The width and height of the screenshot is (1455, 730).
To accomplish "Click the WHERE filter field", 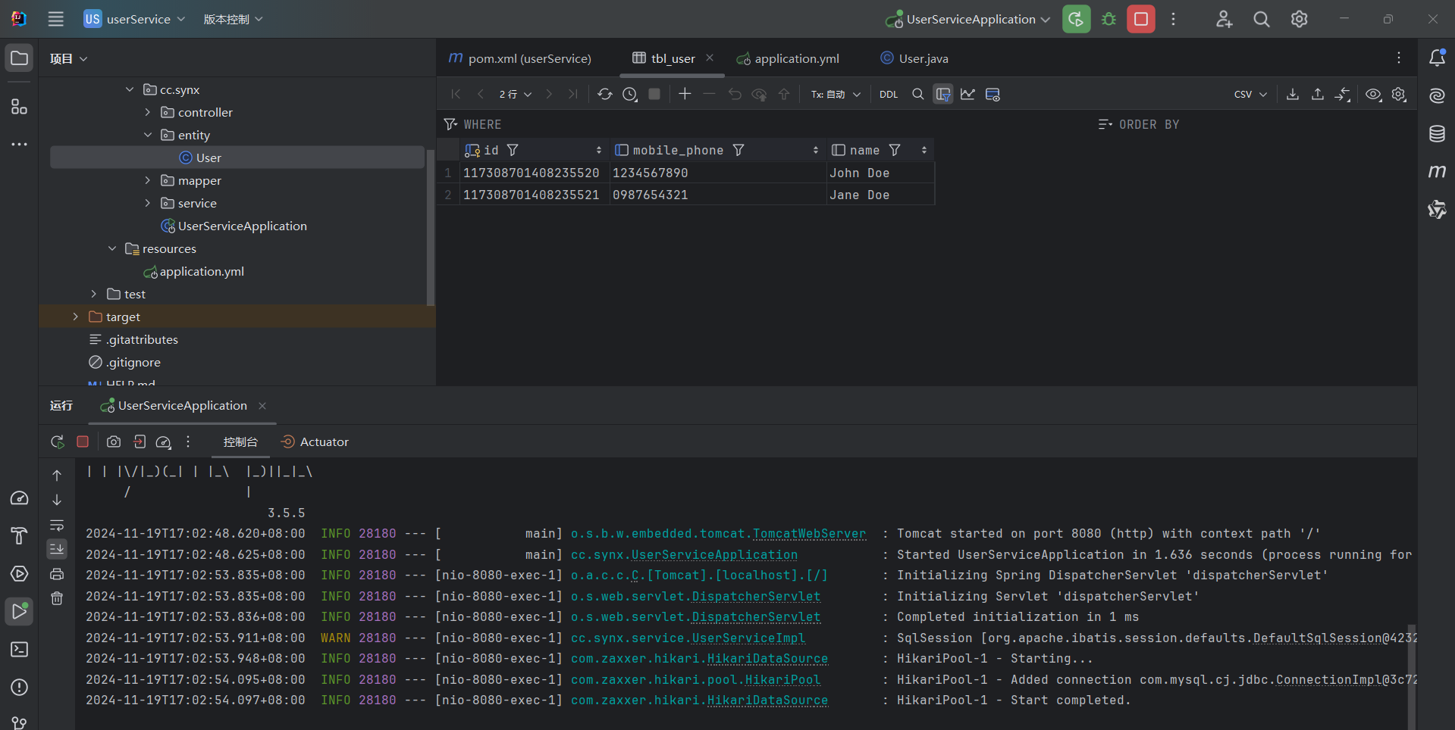I will pos(766,124).
